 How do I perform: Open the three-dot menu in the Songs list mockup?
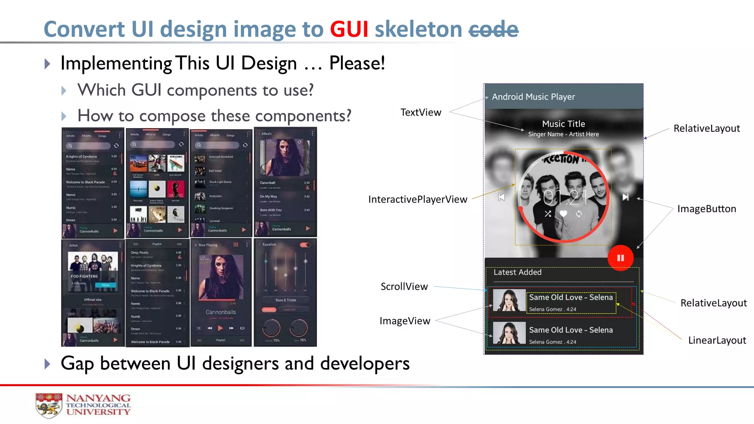pos(119,135)
